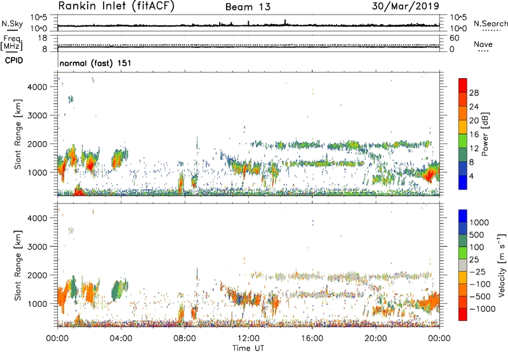Click the yellow 16–20 dB Power color segment
This screenshot has width=508, height=352.
tap(463, 126)
